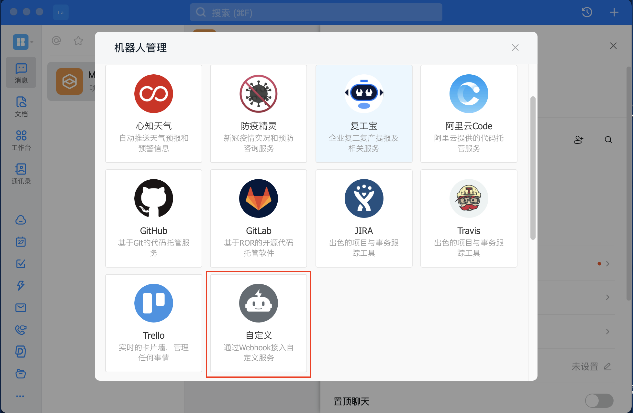This screenshot has height=413, width=633.
Task: Click the add member icon in settings panel
Action: pos(578,140)
